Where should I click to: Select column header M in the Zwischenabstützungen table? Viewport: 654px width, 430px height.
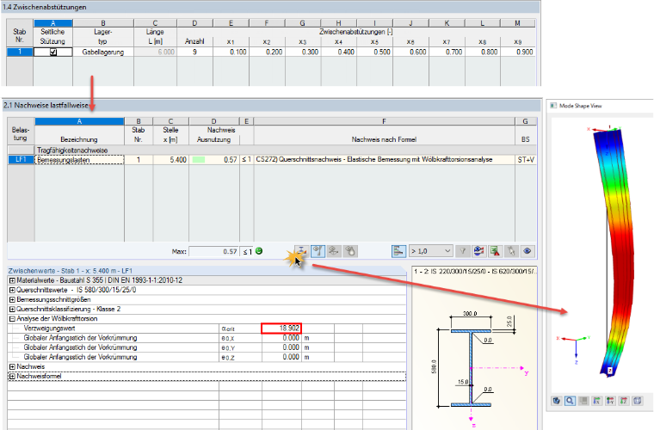(x=518, y=23)
